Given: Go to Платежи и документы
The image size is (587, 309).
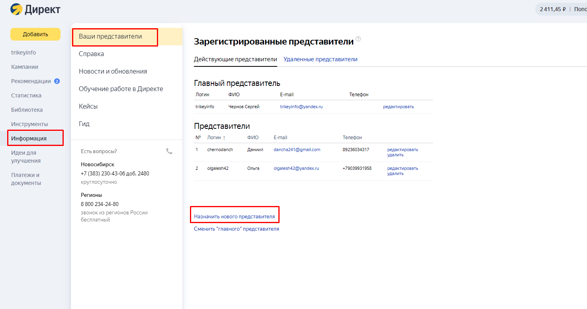Looking at the screenshot, I should [26, 179].
